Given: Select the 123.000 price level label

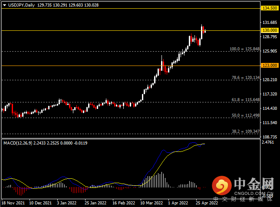Looking at the screenshot, I should [270, 66].
